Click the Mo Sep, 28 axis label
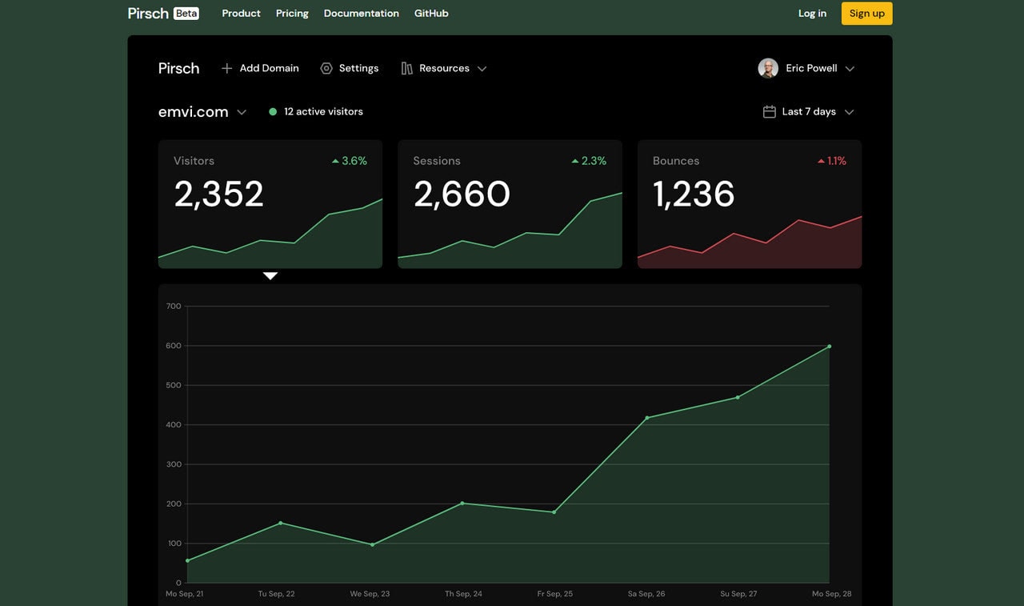This screenshot has width=1024, height=606. point(832,594)
